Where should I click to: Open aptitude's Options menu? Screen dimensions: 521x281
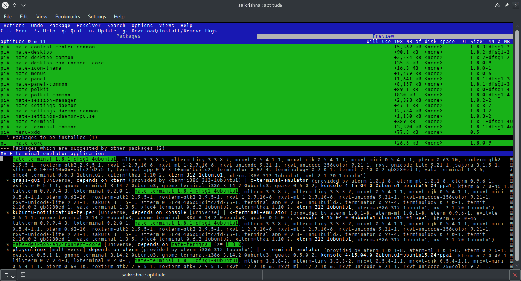[x=142, y=26]
